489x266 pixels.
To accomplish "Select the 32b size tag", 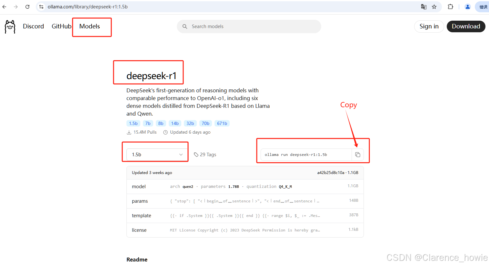I will (x=190, y=123).
